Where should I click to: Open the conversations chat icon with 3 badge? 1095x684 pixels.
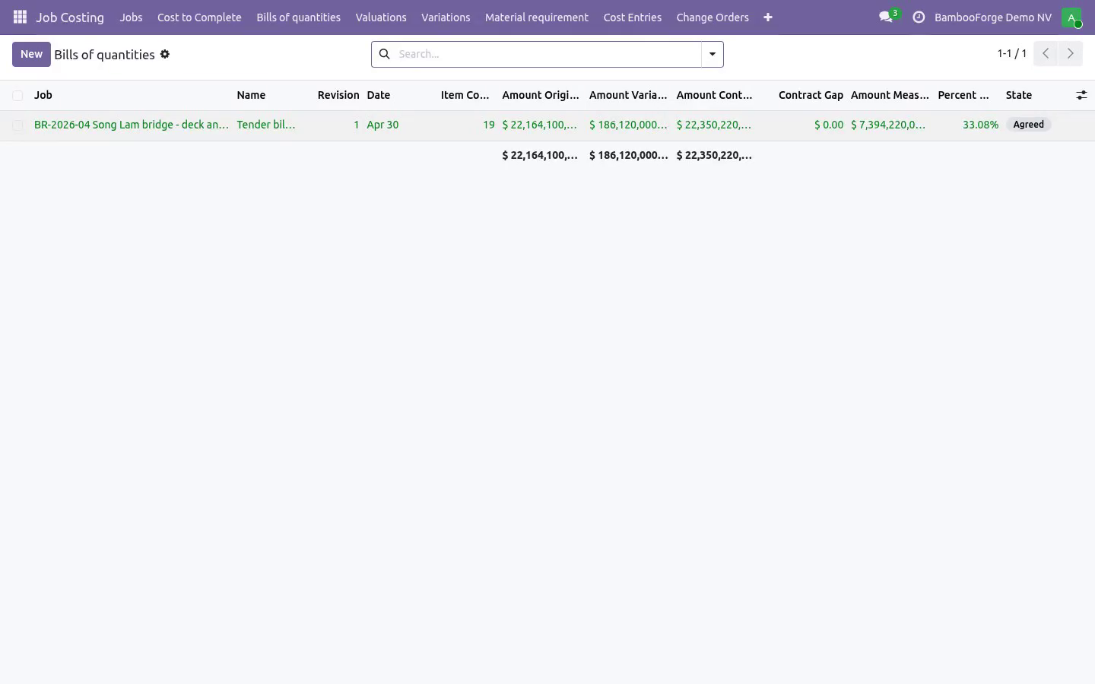point(888,17)
